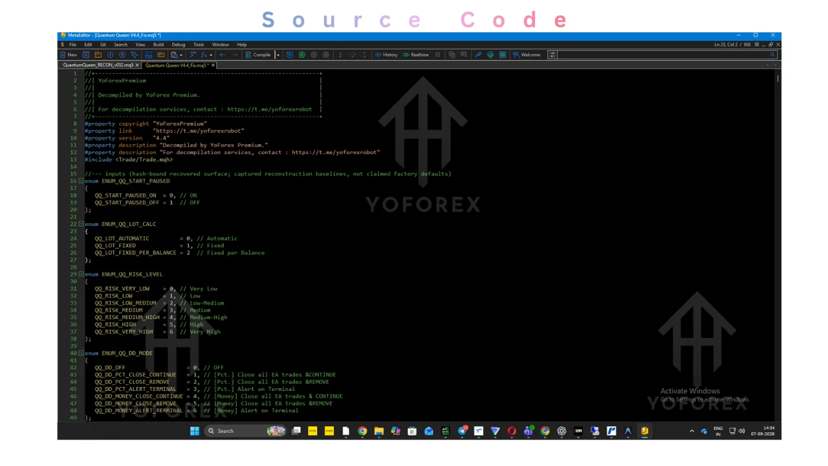Image resolution: width=828 pixels, height=466 pixels.
Task: Click the navigator panel icon after New
Action: [x=86, y=54]
